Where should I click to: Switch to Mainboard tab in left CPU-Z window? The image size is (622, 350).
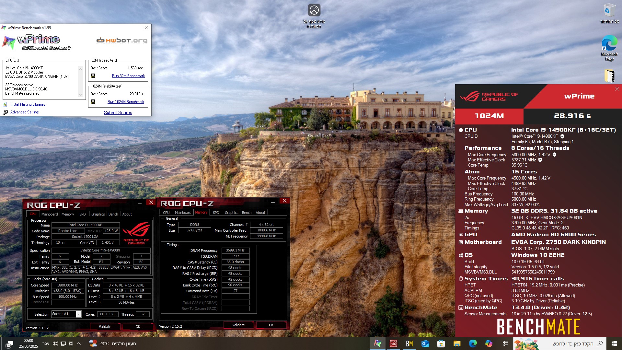pyautogui.click(x=50, y=214)
